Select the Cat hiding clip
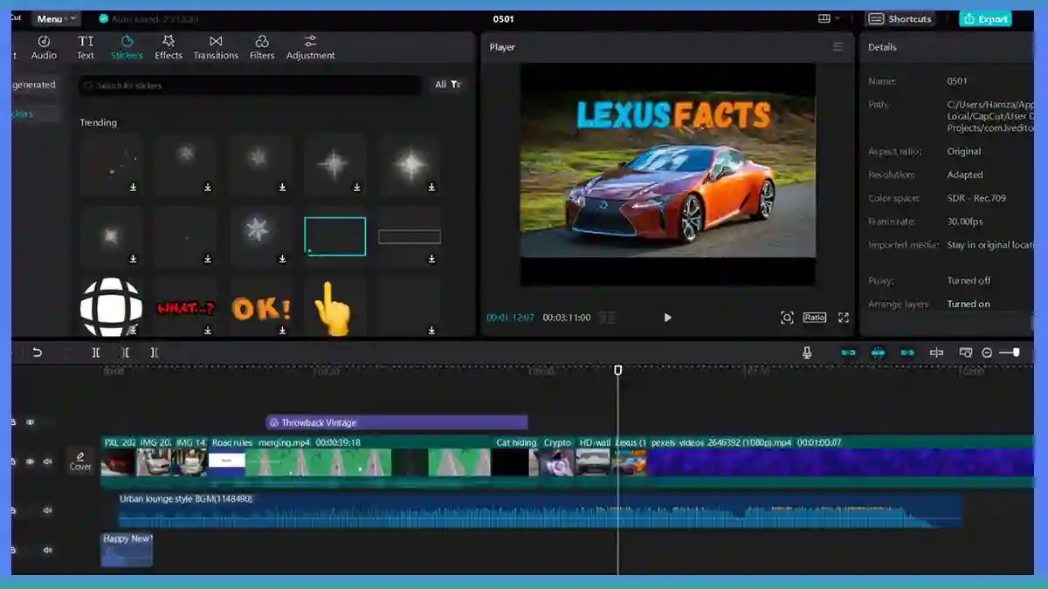1048x589 pixels. click(x=515, y=462)
